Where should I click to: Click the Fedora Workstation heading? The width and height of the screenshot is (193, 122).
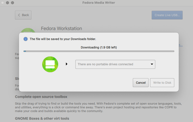pos(61,28)
